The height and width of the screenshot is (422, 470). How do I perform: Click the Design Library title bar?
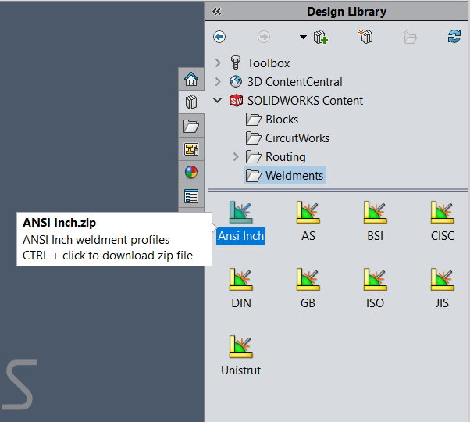336,12
